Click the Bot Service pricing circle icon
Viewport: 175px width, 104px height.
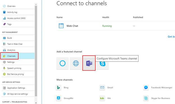pyautogui.click(x=4, y=74)
